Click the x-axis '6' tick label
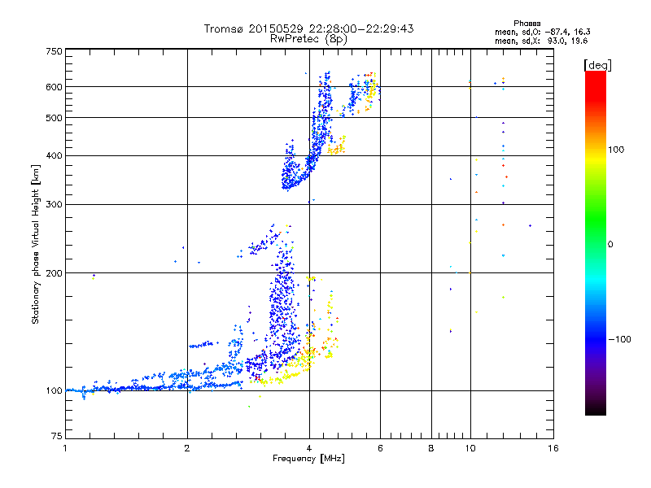Viewport: 651px width, 488px height. coord(380,448)
